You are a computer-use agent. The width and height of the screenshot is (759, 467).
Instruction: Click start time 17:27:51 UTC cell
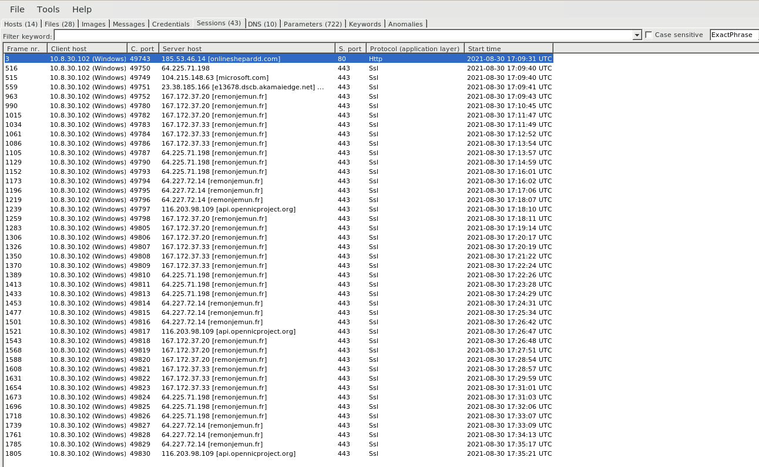click(x=509, y=350)
